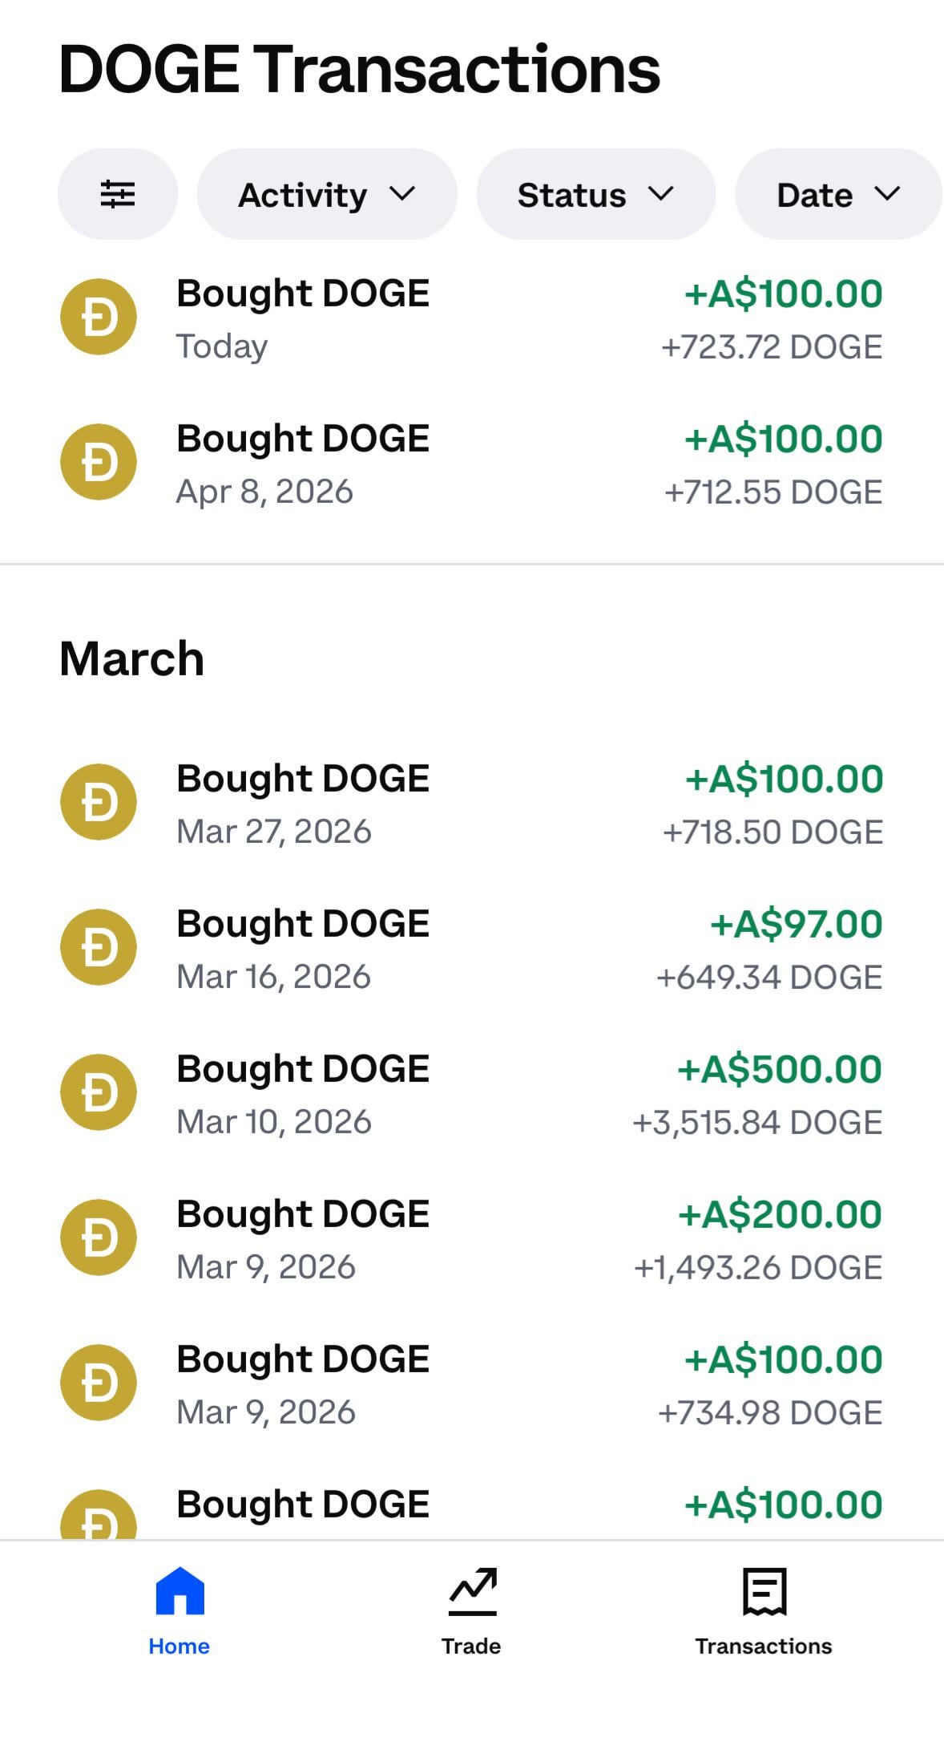944x1758 pixels.
Task: Expand the Activity filter dropdown
Action: tap(327, 194)
